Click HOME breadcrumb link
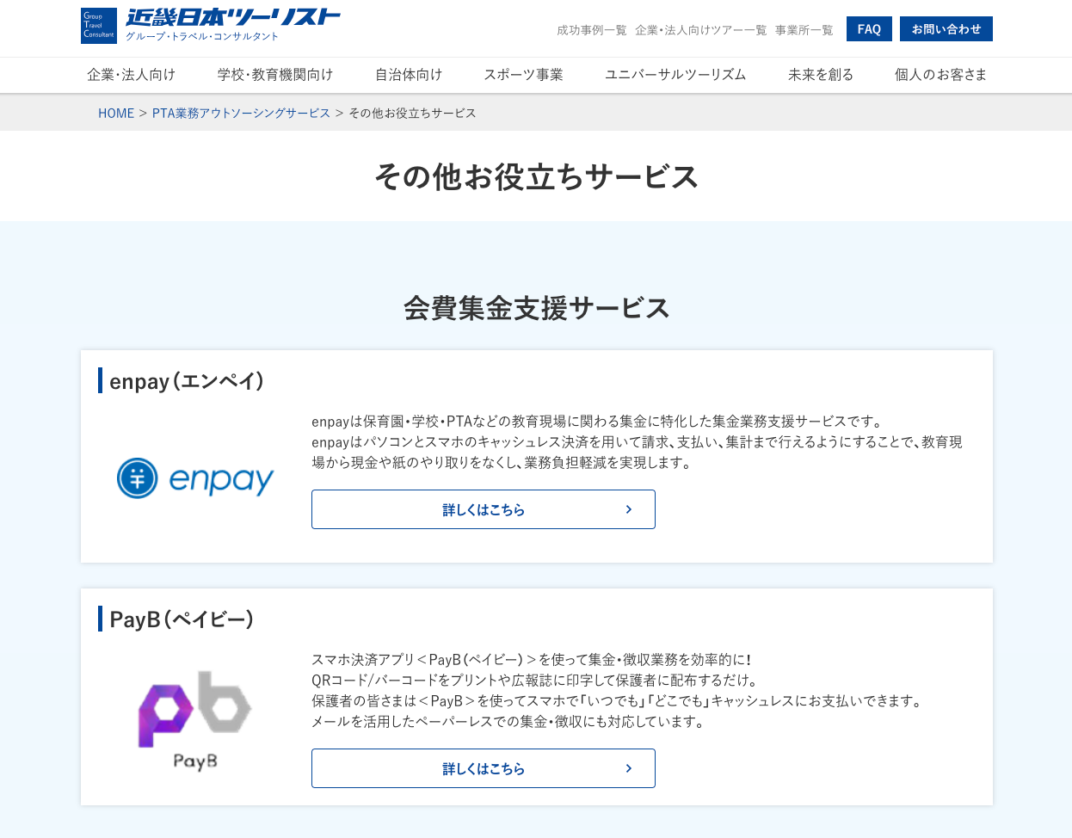The height and width of the screenshot is (838, 1072). [116, 114]
